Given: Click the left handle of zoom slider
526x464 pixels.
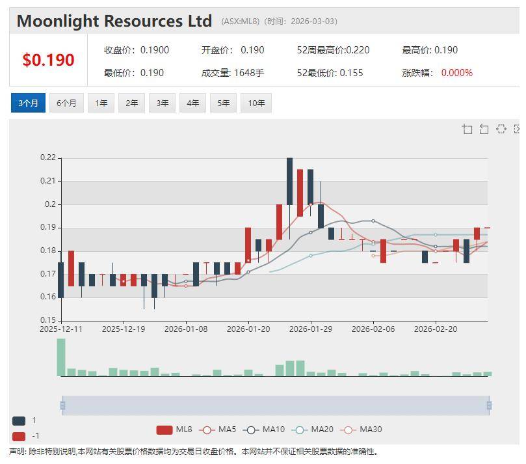Looking at the screenshot, I should click(62, 405).
